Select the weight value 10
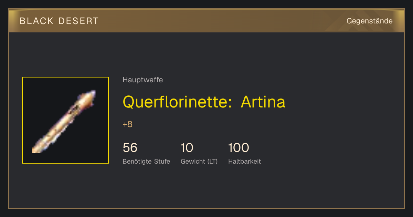Viewport: 413px width, 217px height. click(187, 148)
